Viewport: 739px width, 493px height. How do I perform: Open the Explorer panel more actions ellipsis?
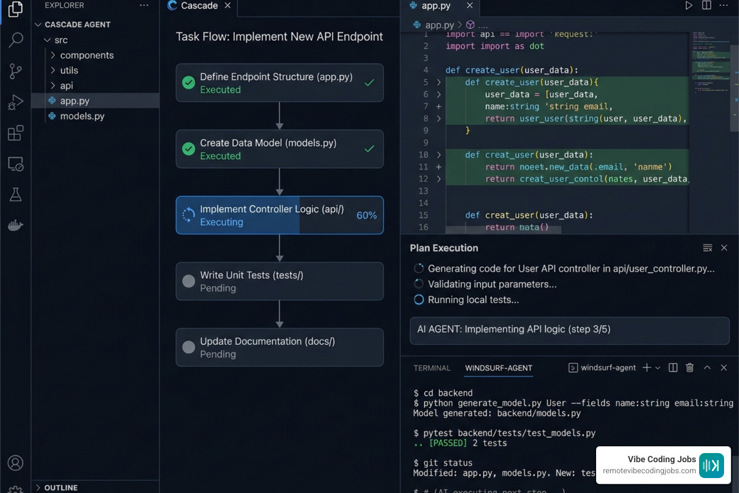click(x=144, y=5)
